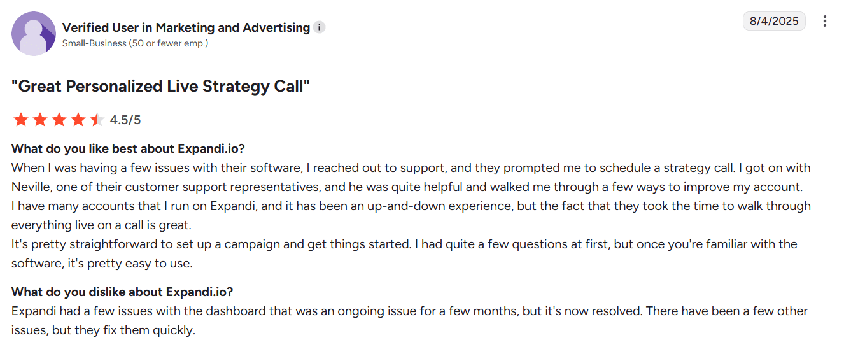
Task: Click the 8/4/2025 date badge
Action: pos(773,21)
